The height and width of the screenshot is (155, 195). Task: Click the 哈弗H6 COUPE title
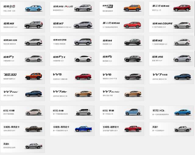pos(162,23)
